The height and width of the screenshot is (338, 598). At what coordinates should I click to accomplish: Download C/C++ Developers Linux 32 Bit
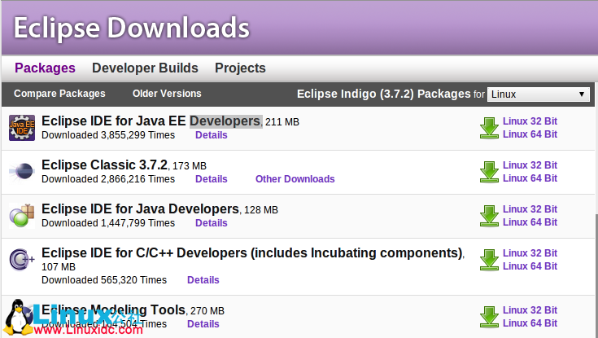(x=530, y=252)
